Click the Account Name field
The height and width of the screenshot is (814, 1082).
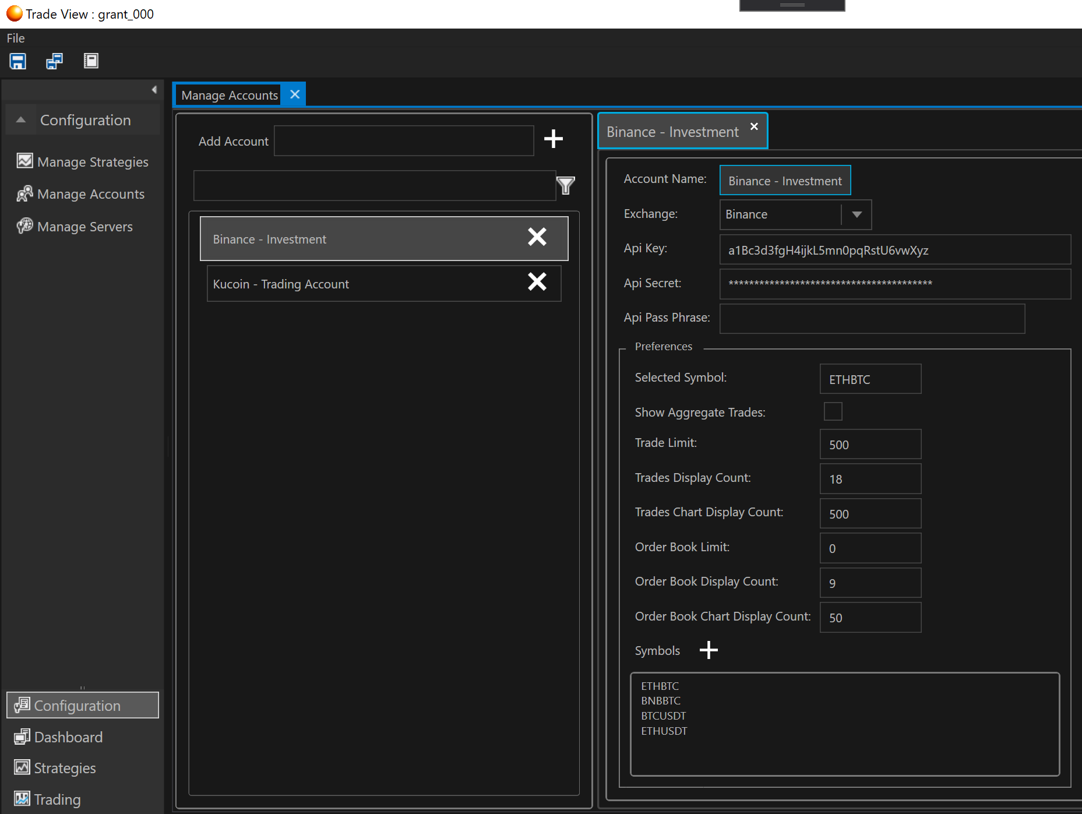click(785, 181)
